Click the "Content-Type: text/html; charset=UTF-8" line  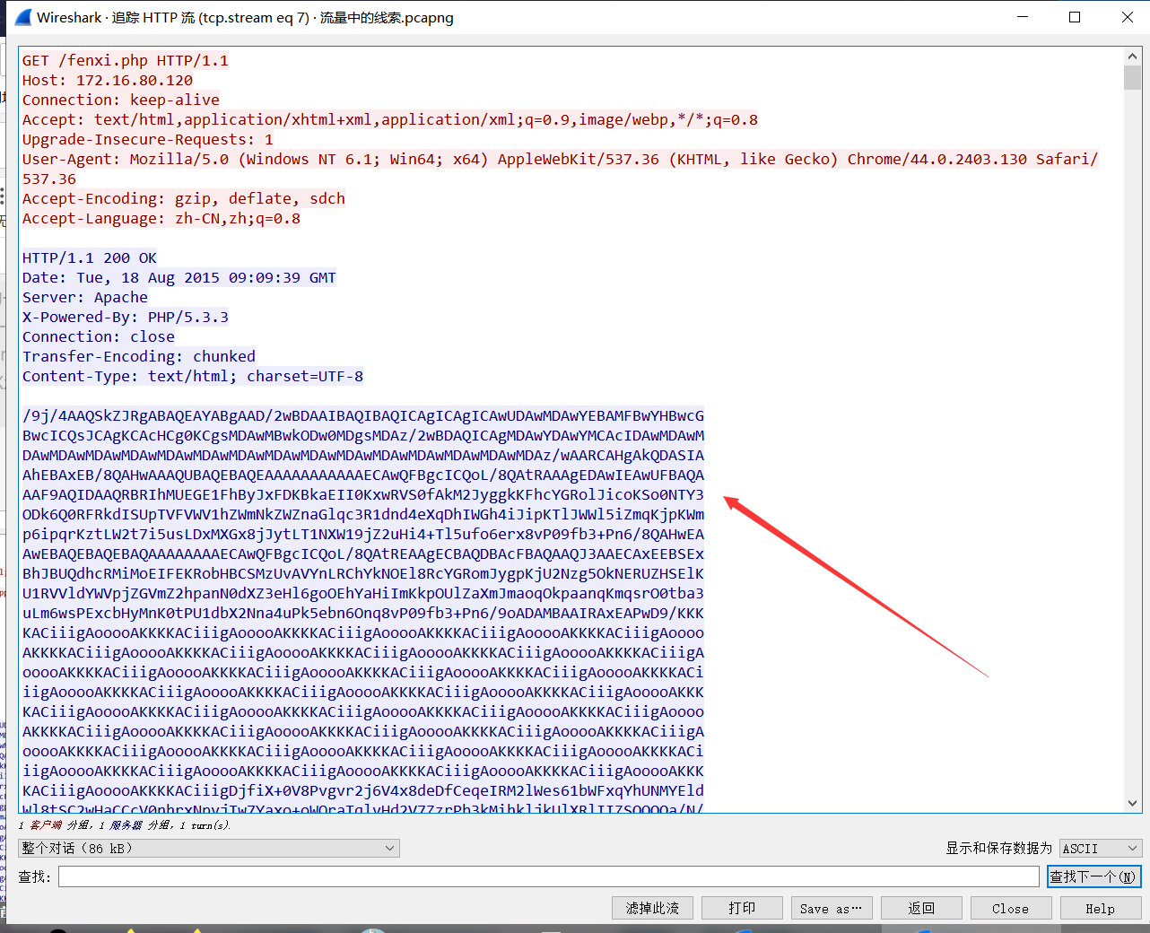point(193,376)
